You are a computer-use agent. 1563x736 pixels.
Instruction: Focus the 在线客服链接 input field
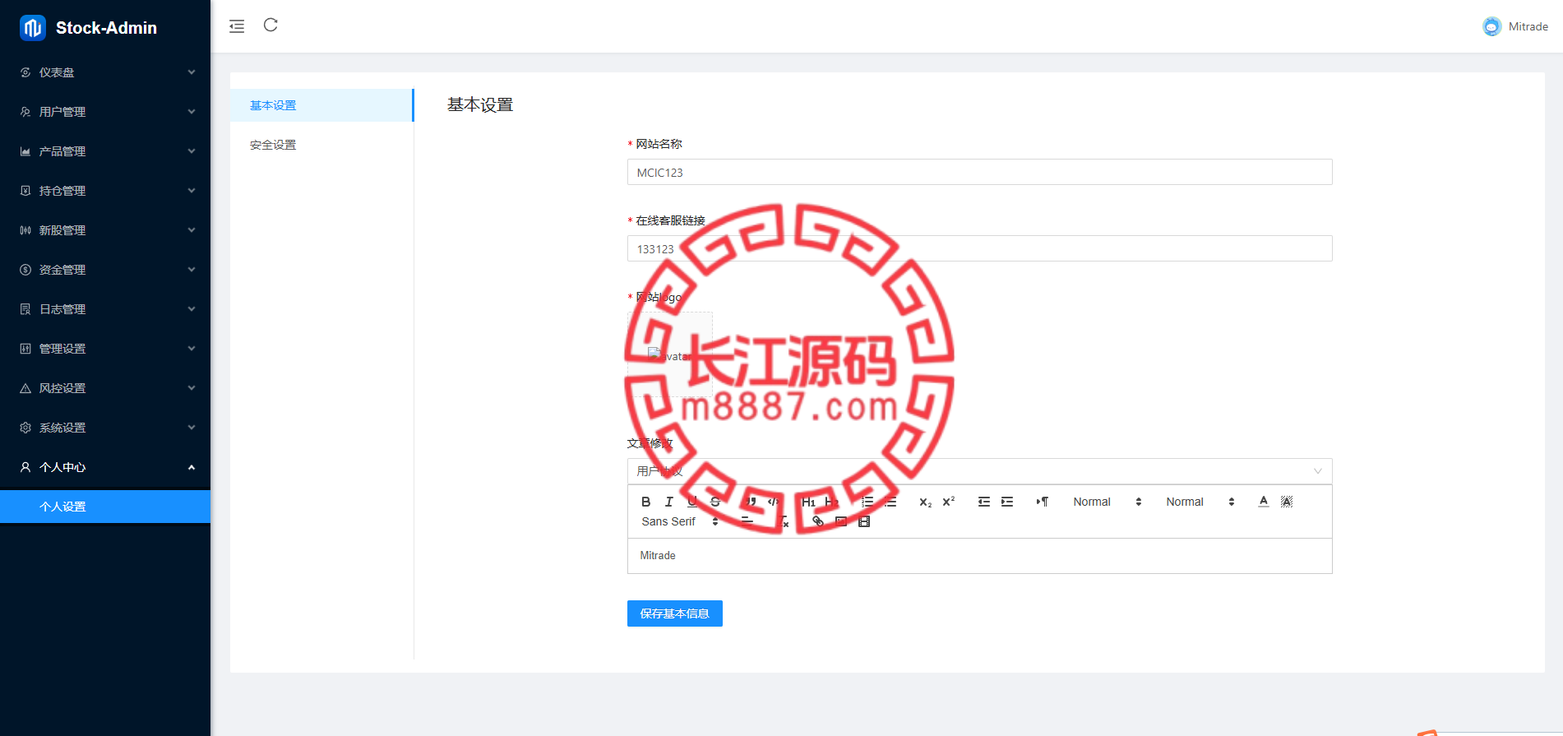point(979,248)
